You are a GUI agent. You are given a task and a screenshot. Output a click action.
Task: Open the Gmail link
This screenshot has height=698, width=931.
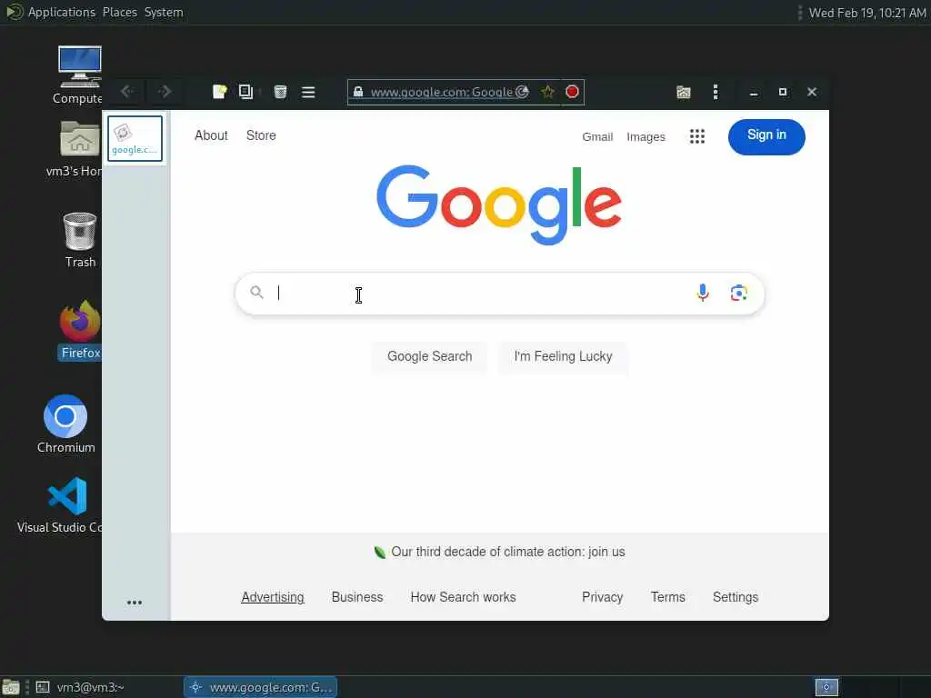pos(597,137)
